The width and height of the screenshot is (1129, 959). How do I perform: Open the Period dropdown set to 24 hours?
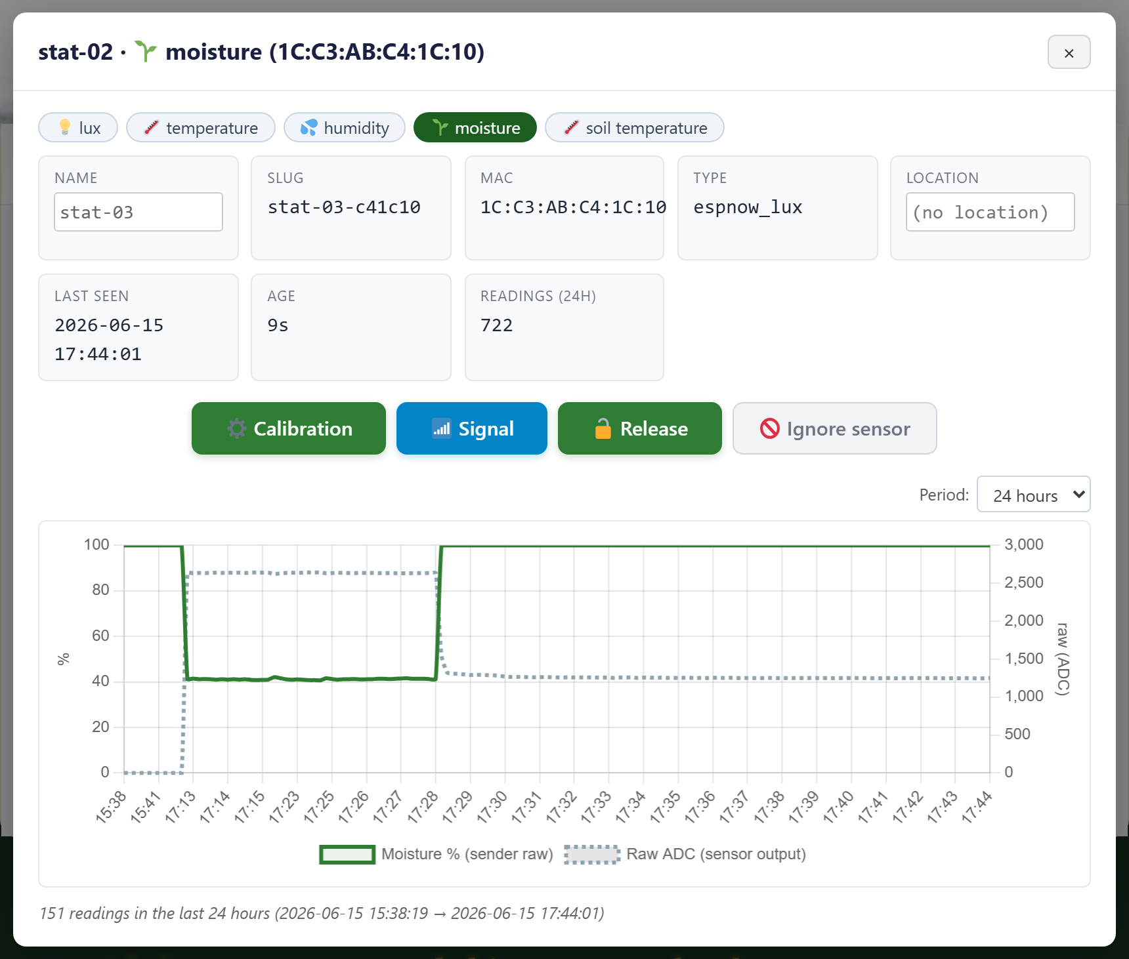pyautogui.click(x=1034, y=494)
